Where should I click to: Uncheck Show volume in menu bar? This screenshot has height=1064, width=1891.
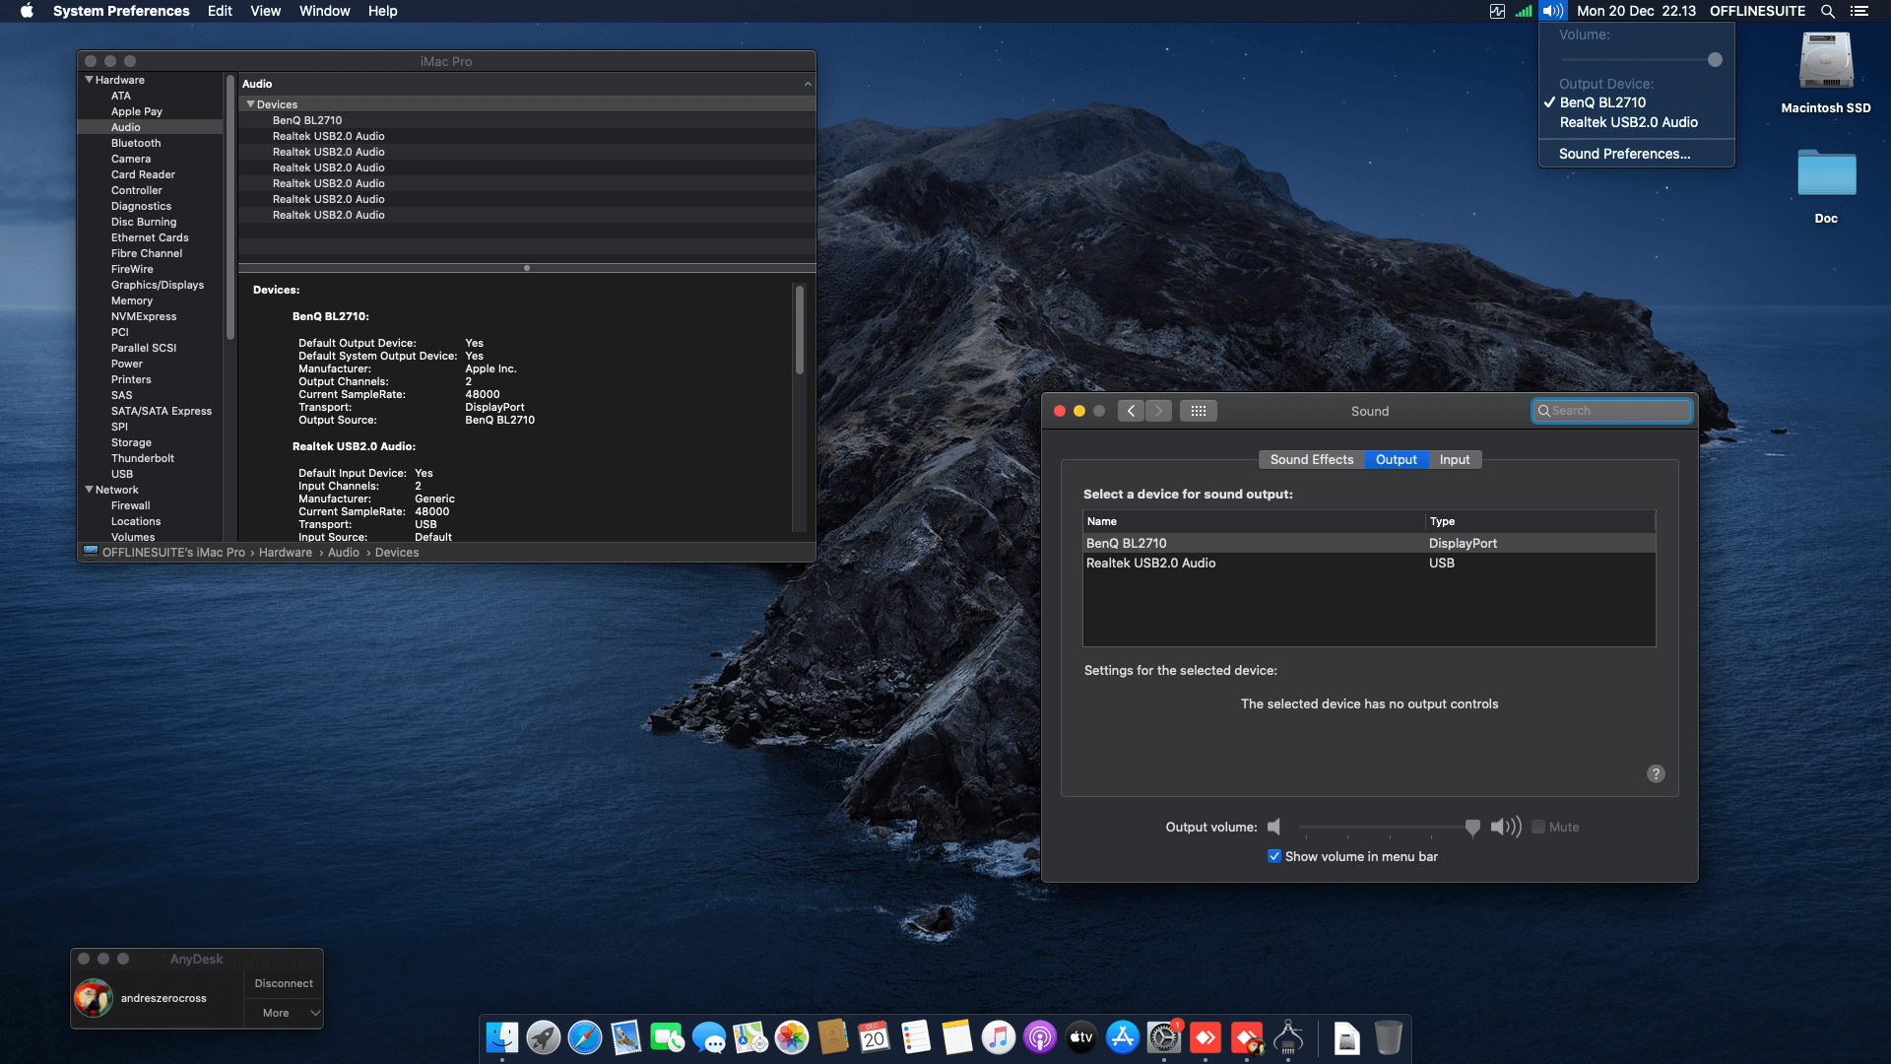click(1274, 856)
